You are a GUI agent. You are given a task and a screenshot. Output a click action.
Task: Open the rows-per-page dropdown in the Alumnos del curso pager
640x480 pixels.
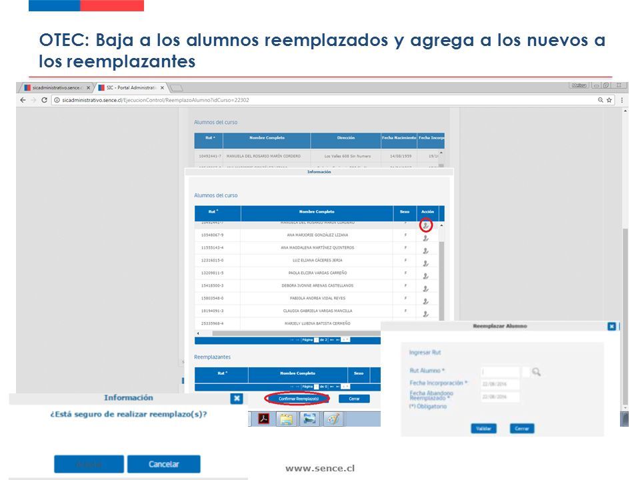point(345,340)
